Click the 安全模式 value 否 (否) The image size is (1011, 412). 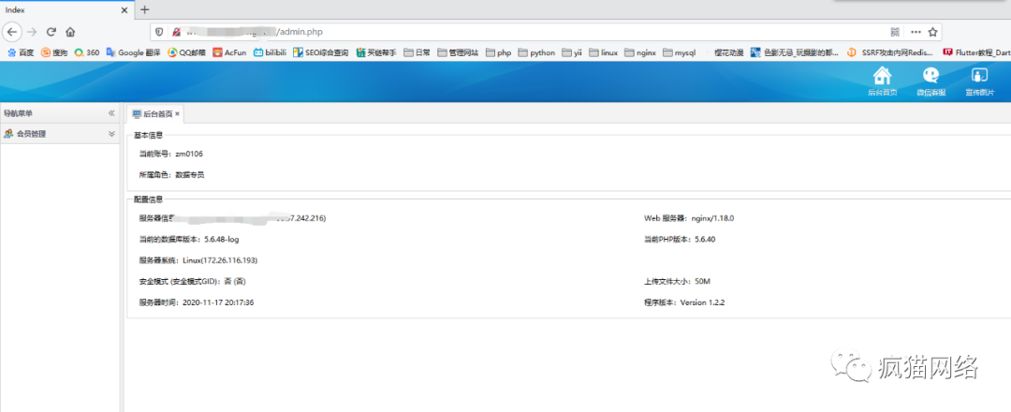coord(235,281)
